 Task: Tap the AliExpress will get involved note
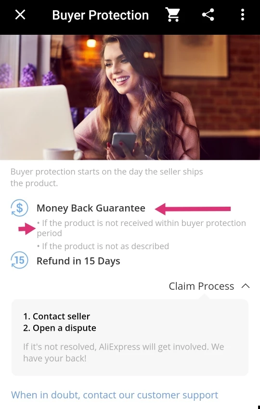click(123, 353)
